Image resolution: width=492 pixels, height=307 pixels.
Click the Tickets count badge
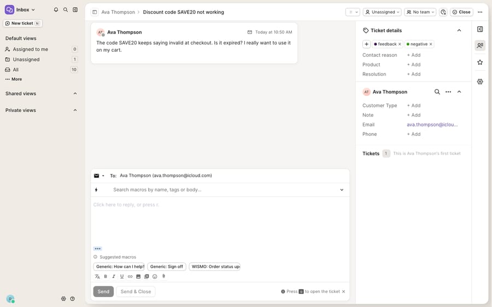point(386,154)
